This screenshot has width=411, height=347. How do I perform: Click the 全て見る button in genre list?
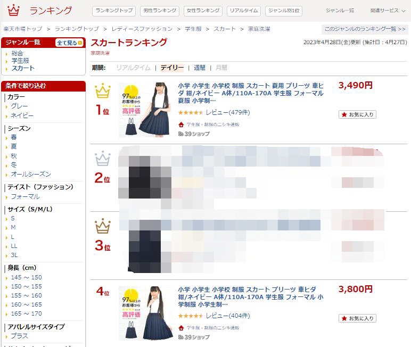[69, 43]
